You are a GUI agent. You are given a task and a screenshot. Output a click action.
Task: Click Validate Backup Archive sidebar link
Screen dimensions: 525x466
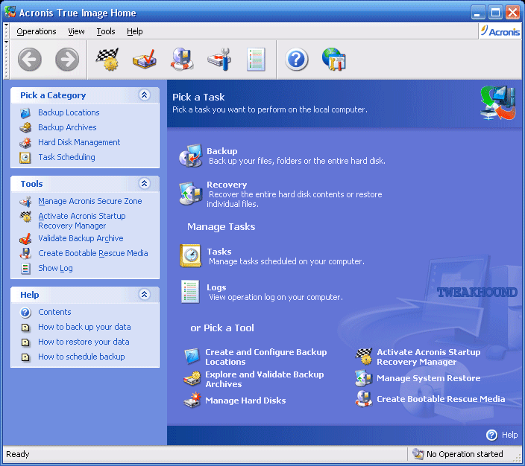[81, 238]
